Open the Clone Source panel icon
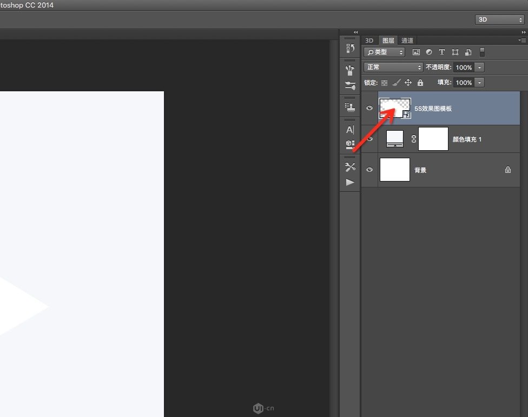528x417 pixels. 350,107
